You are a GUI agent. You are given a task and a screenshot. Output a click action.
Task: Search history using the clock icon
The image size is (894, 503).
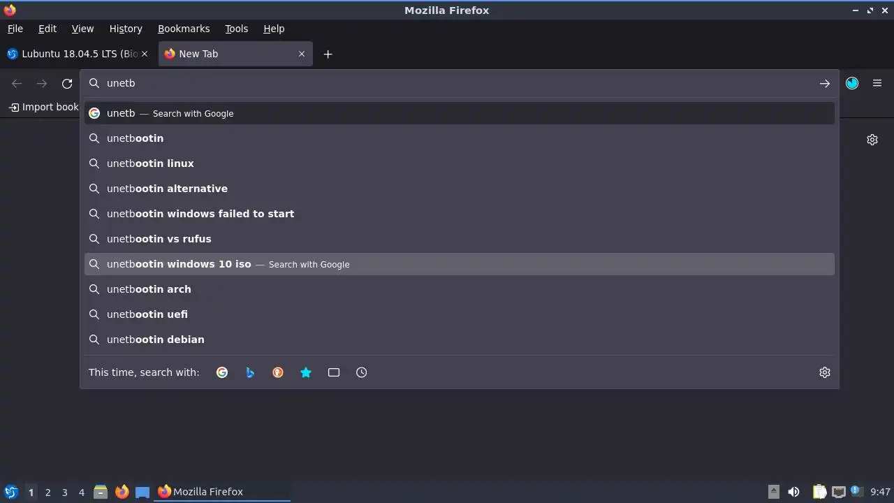click(x=362, y=372)
